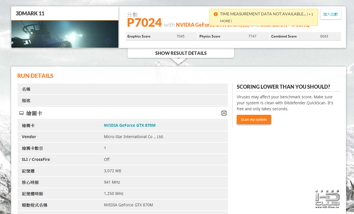Click the 驅動程式名稱 row label
The image size is (354, 214).
(35, 205)
